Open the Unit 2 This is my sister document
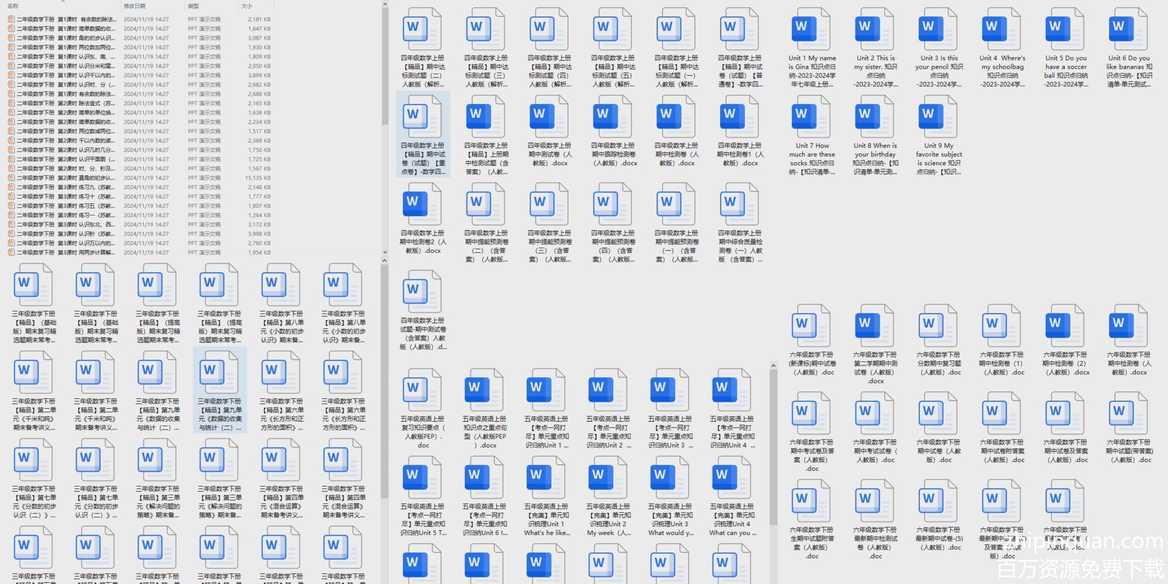Screen dimensions: 1168x584 point(875,48)
